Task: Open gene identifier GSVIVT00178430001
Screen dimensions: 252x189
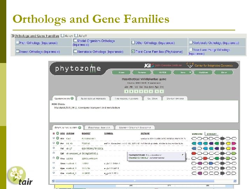Action: pyautogui.click(x=92, y=148)
